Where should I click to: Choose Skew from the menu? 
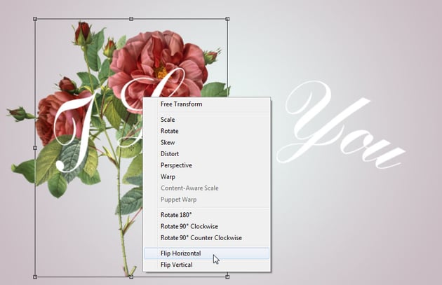pos(207,142)
